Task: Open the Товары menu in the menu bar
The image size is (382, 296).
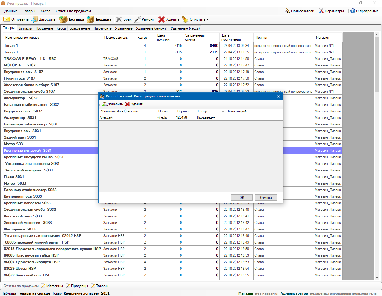Action: (x=29, y=11)
